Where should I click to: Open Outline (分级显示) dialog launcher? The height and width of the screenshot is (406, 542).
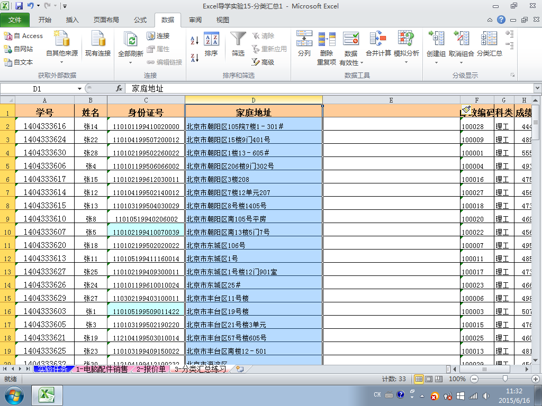click(512, 75)
